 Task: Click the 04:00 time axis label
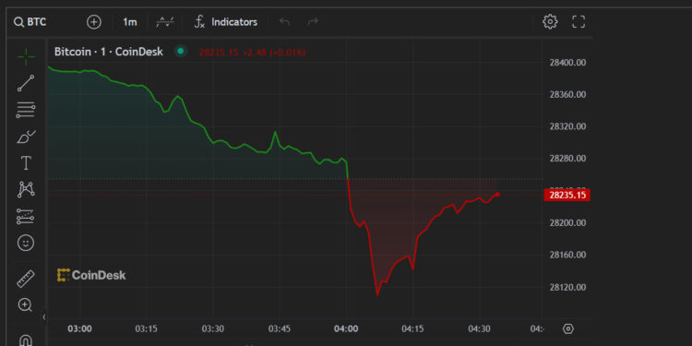coord(346,328)
